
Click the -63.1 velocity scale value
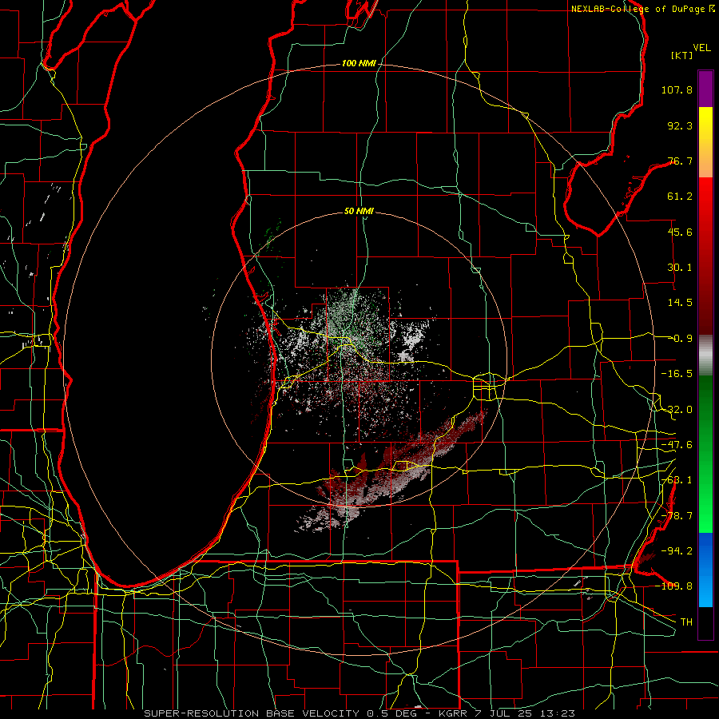pyautogui.click(x=677, y=480)
